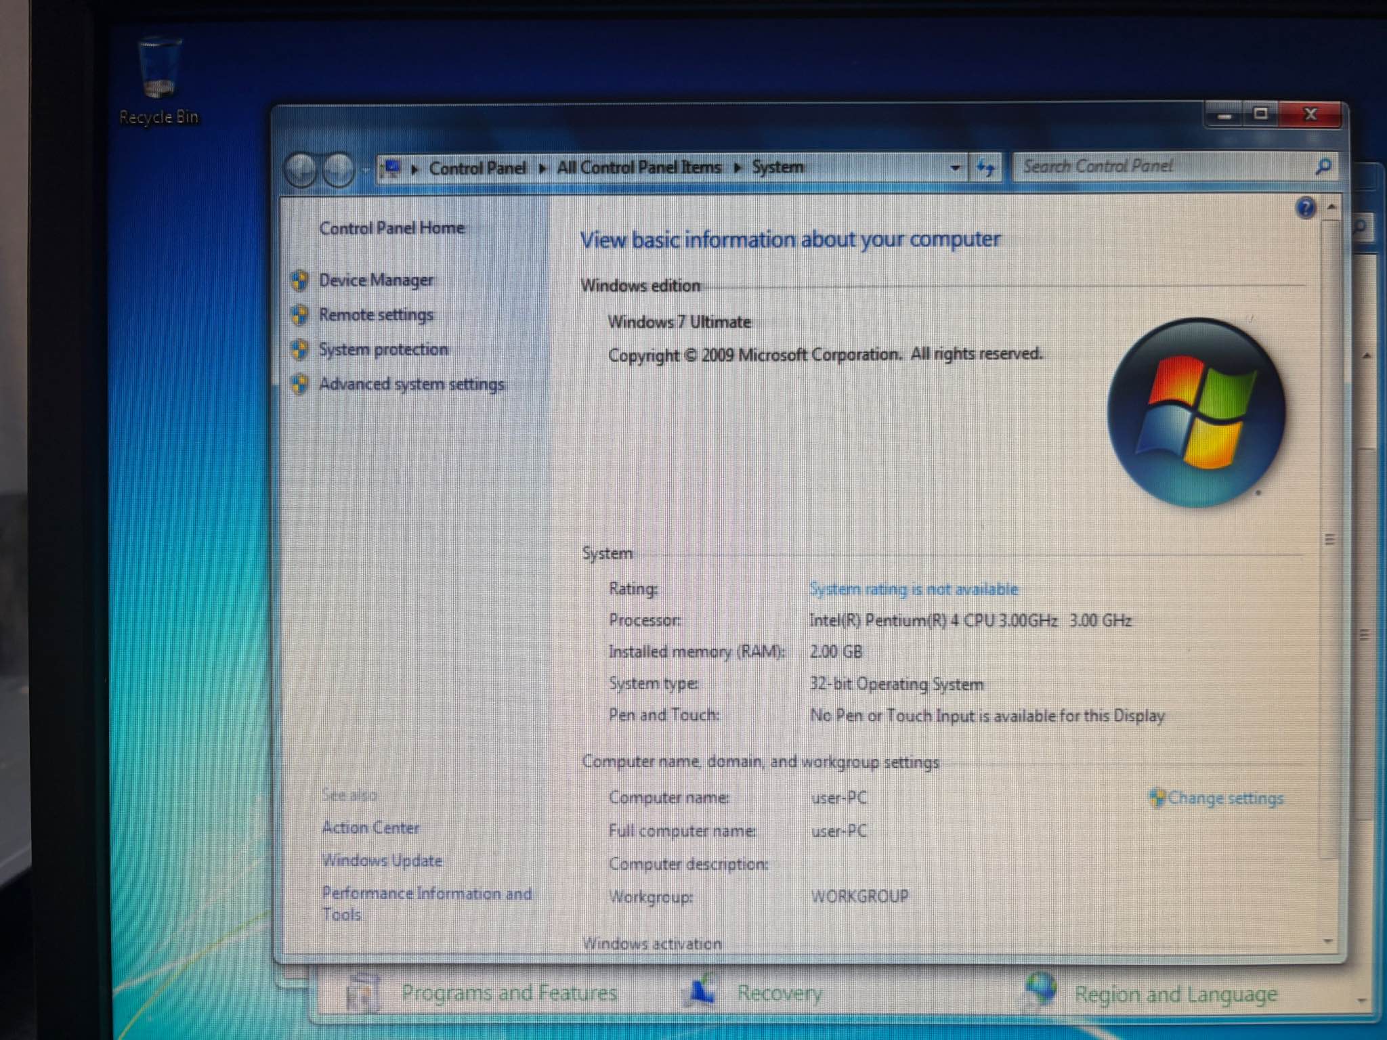Expand the address bar history dropdown arrow
1387x1040 pixels.
point(955,167)
